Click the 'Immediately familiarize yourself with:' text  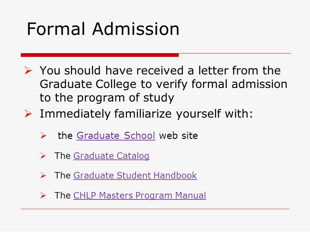tap(146, 114)
